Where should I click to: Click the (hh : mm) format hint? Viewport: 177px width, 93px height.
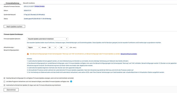(x=73, y=47)
